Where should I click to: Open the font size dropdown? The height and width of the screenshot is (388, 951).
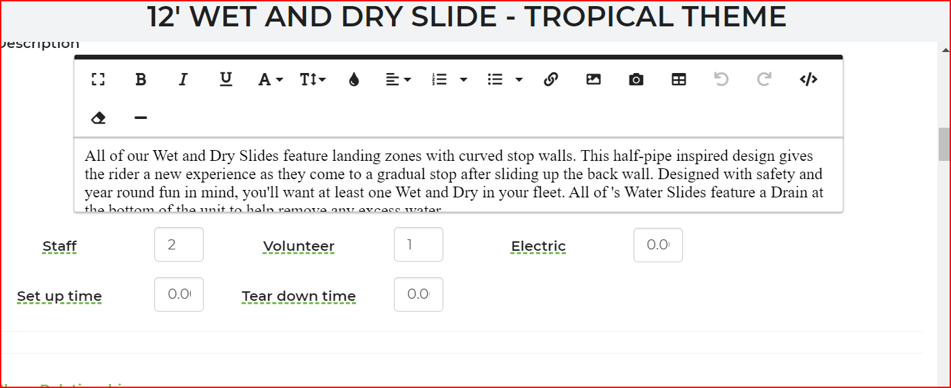(x=313, y=80)
